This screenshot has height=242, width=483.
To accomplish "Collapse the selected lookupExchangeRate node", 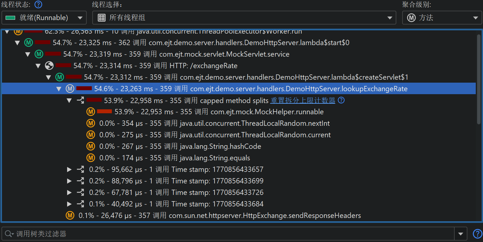I will coord(59,89).
